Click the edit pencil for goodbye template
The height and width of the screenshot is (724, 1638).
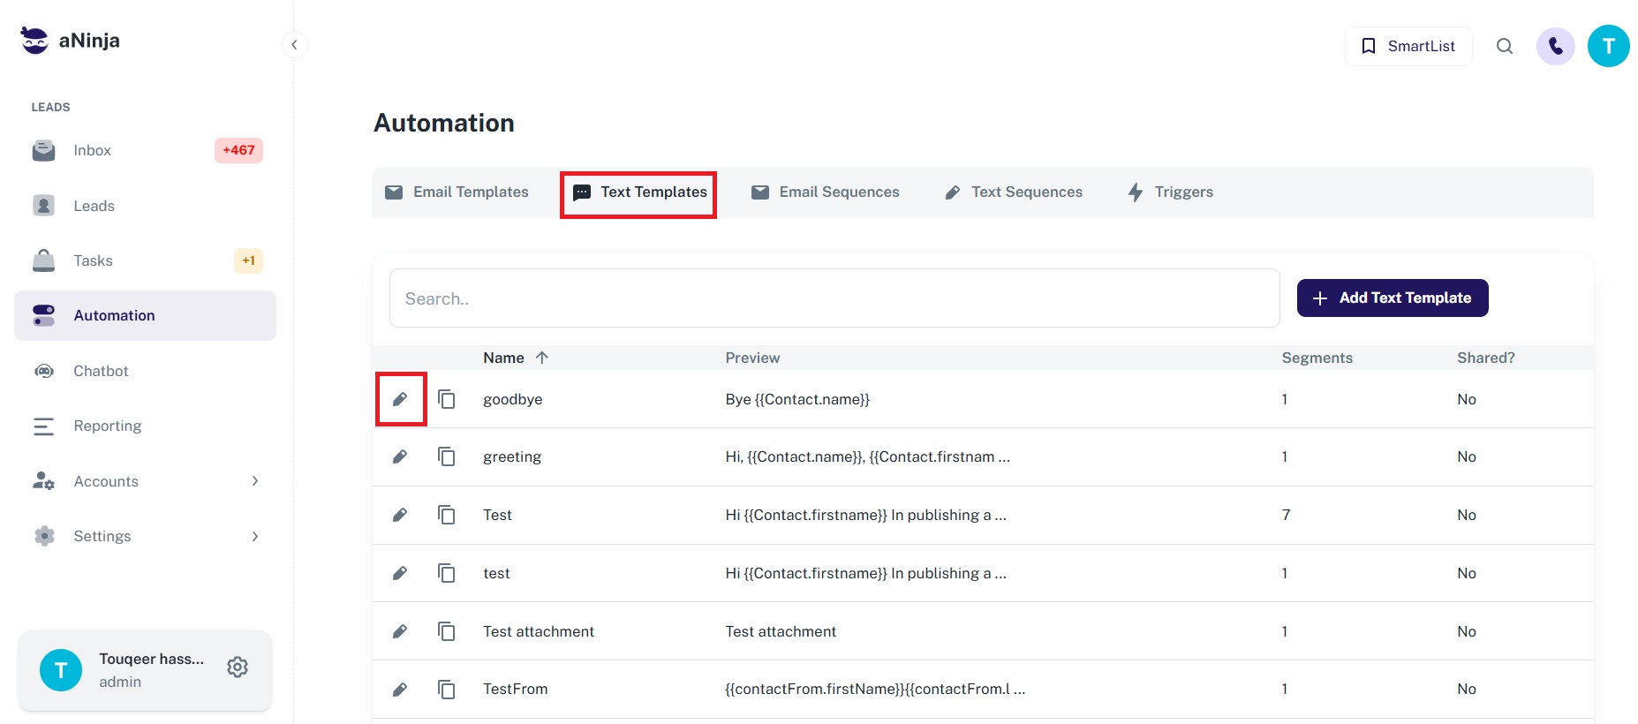(x=400, y=399)
